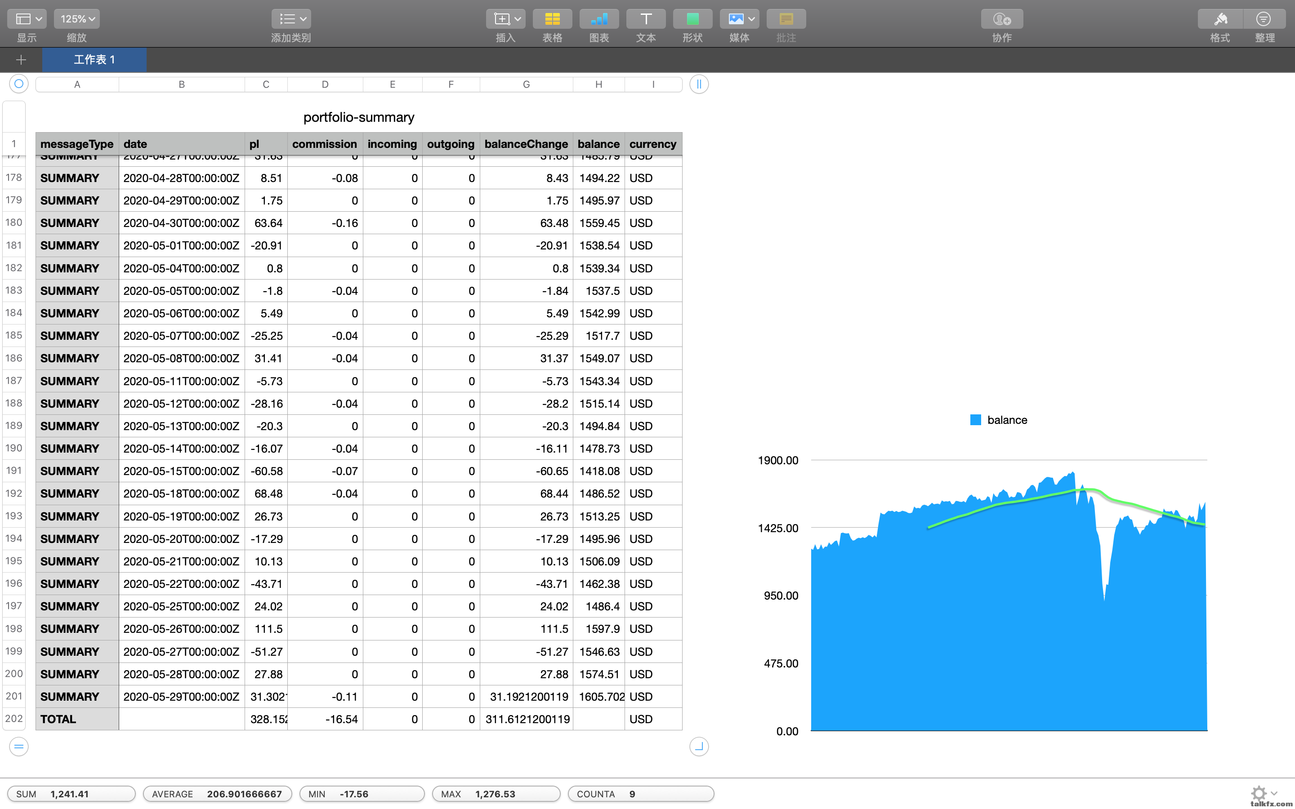Open the Add Category (添加类别) menu
Screen dimensions: 1295x809
(291, 19)
